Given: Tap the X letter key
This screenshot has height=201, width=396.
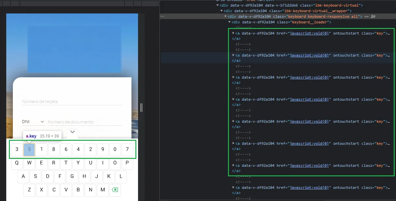Looking at the screenshot, I should [x=42, y=190].
